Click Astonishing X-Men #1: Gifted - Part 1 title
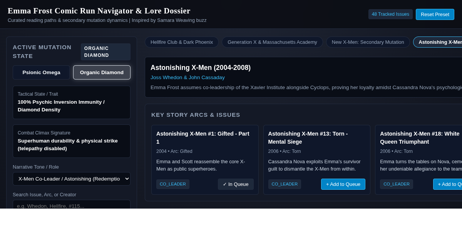462x242 pixels. point(203,138)
